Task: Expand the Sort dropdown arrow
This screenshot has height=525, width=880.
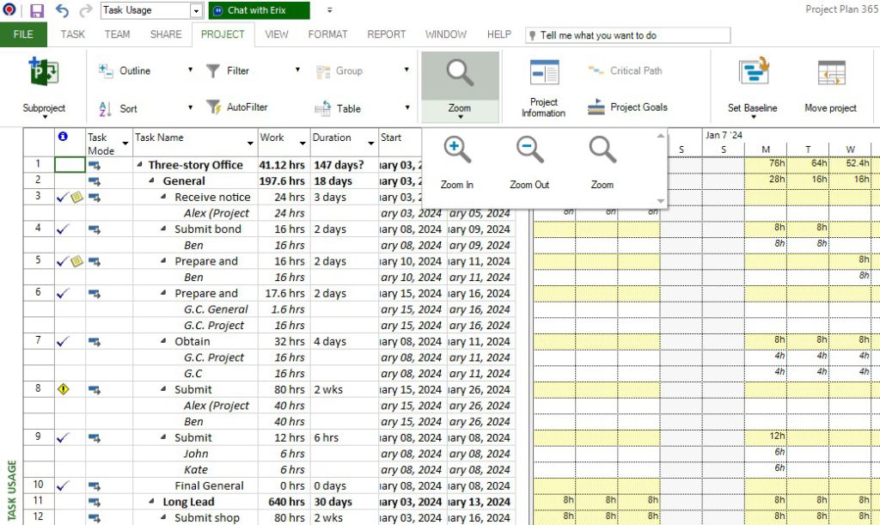Action: click(190, 107)
